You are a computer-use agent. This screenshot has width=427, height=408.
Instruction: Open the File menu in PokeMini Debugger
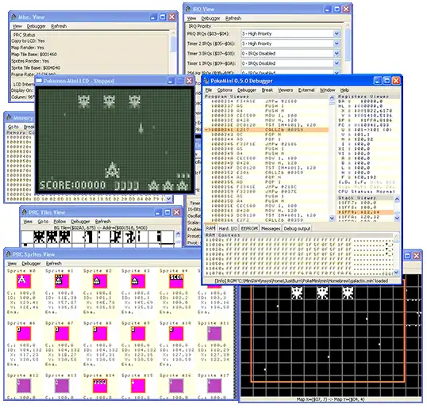[x=209, y=90]
